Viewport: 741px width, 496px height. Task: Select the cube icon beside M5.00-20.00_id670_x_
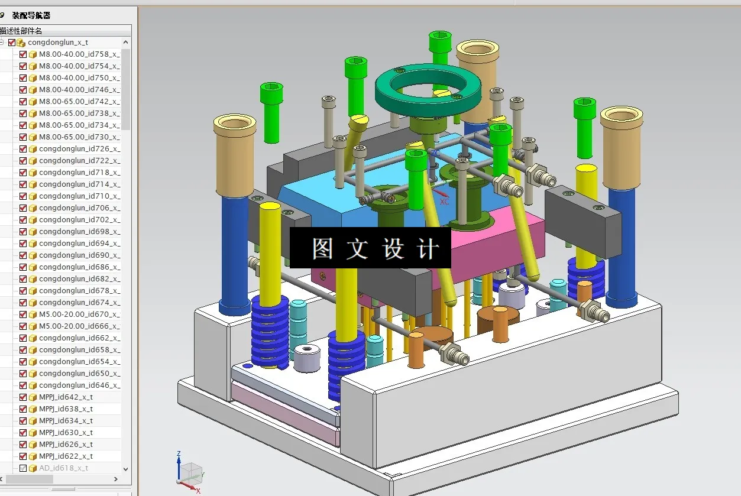pyautogui.click(x=33, y=314)
